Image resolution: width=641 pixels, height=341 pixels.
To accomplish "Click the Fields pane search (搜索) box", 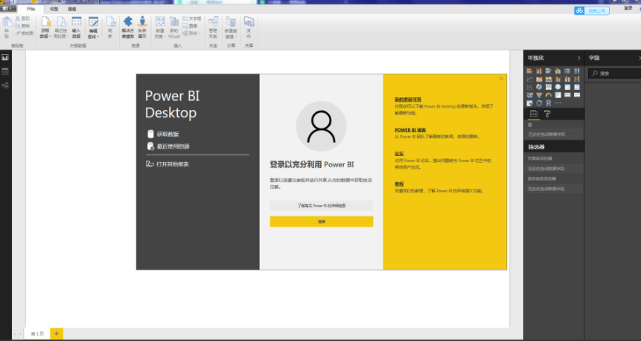I will pyautogui.click(x=614, y=74).
